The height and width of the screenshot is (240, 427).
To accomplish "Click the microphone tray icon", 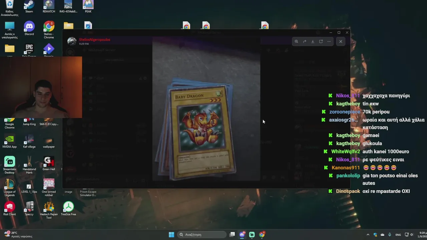I will pyautogui.click(x=390, y=235).
